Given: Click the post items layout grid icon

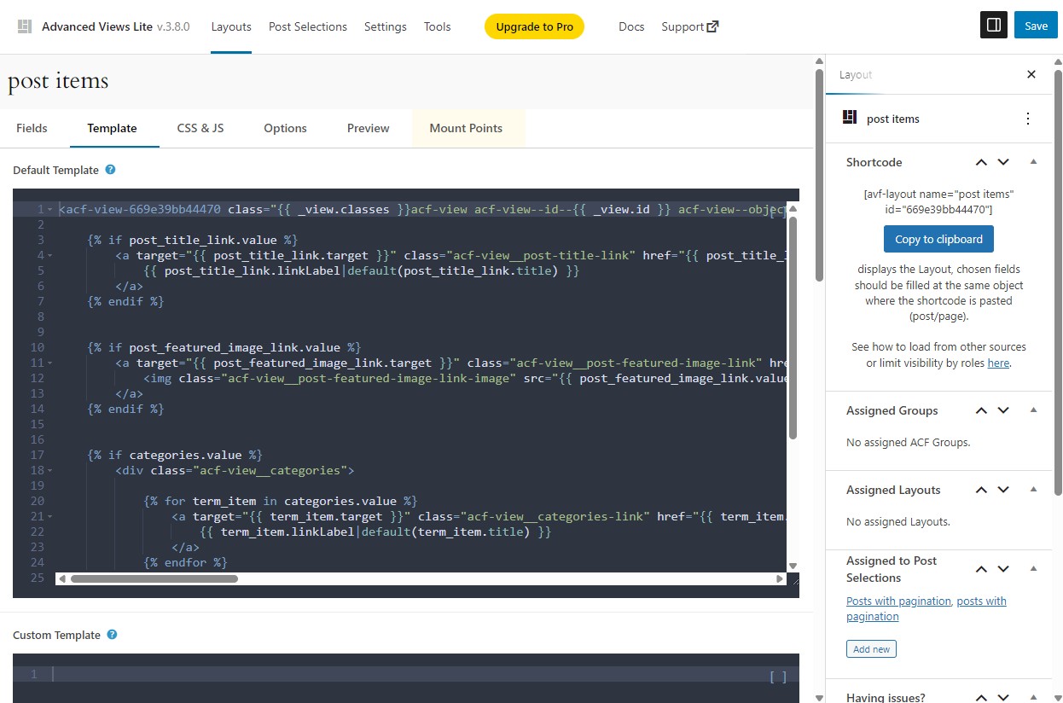Looking at the screenshot, I should (x=849, y=119).
